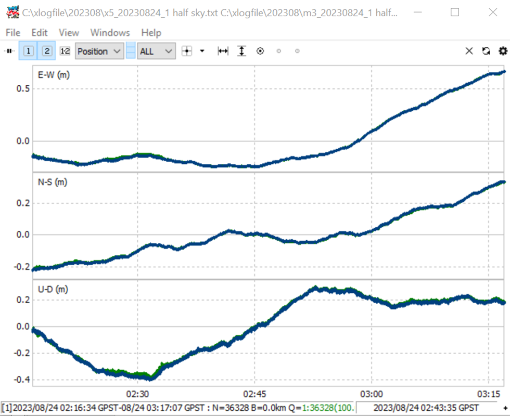Viewport: 510px width, 416px height.
Task: Click the status bar time 02:43:35 GPST
Action: pos(426,408)
